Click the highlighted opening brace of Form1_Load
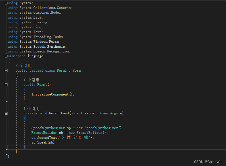The image size is (226, 166). [25, 118]
